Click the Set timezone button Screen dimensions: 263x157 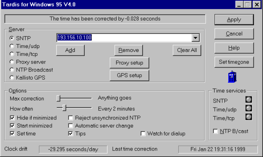click(234, 62)
